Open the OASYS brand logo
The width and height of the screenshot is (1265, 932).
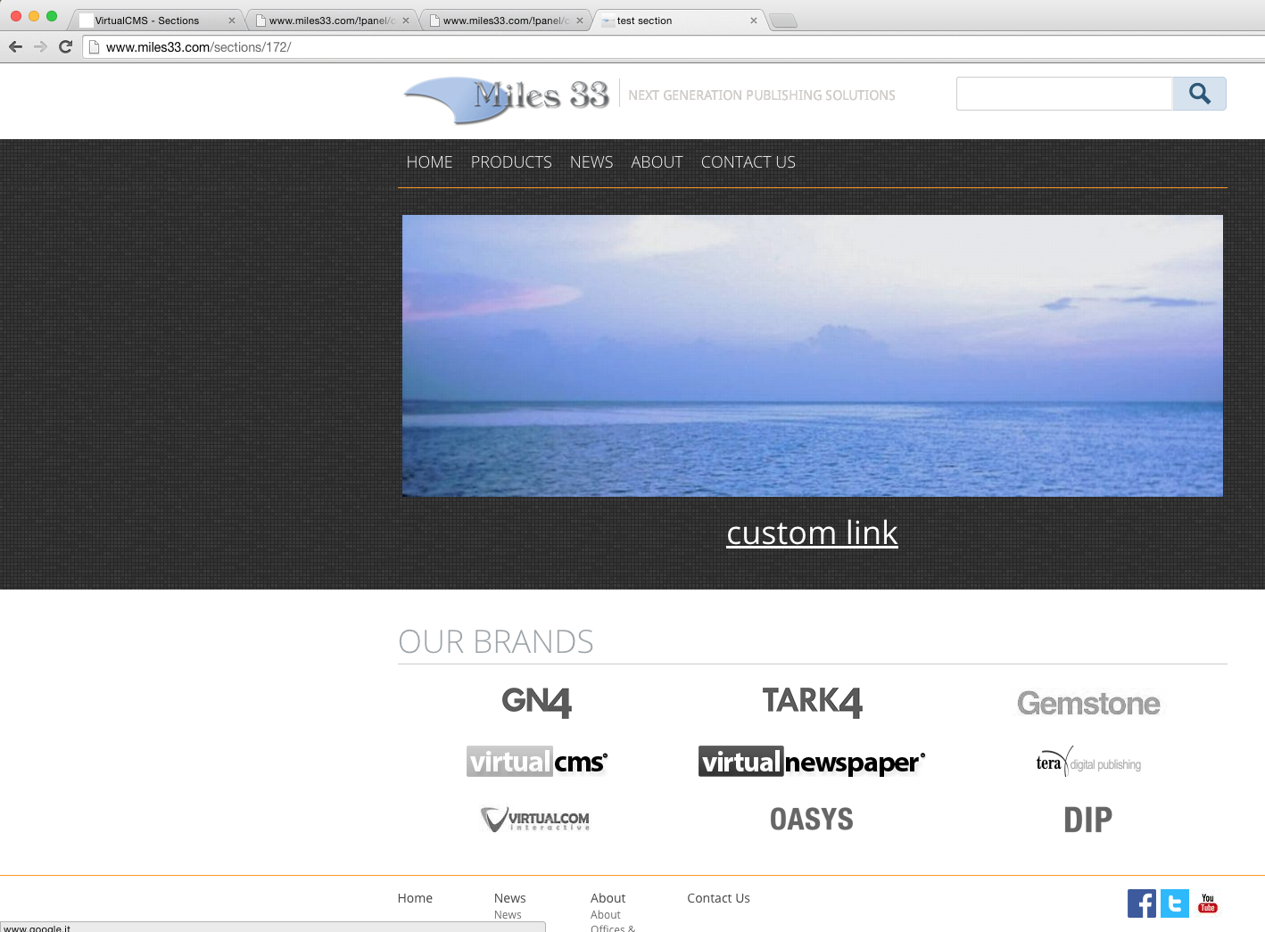[x=811, y=820]
